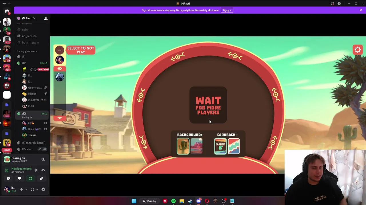
Task: Open Steam from the taskbar
Action: (190, 201)
